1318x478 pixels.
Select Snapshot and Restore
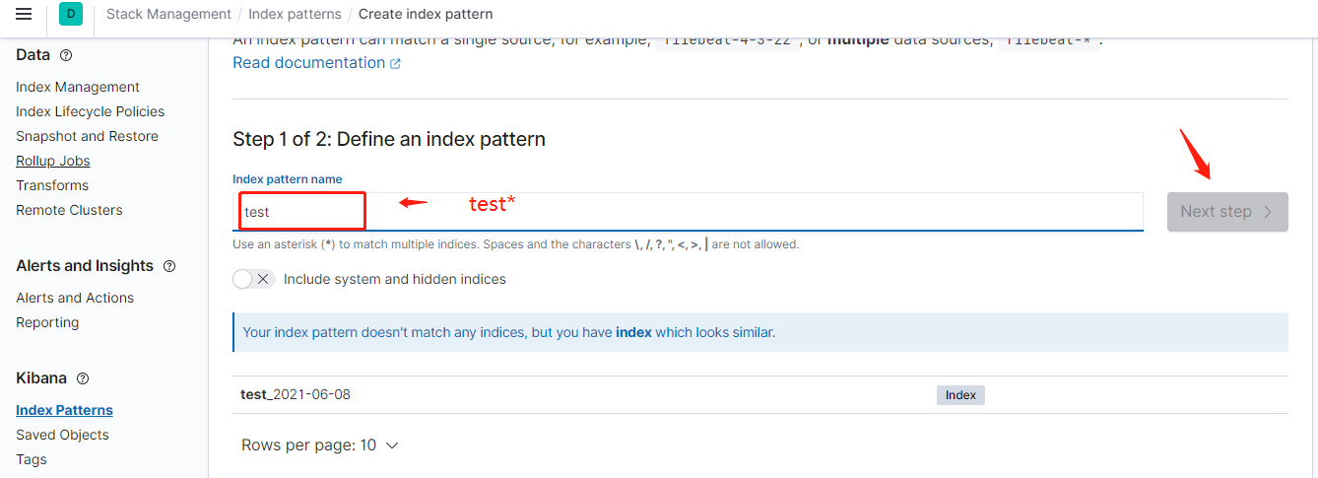pyautogui.click(x=87, y=136)
